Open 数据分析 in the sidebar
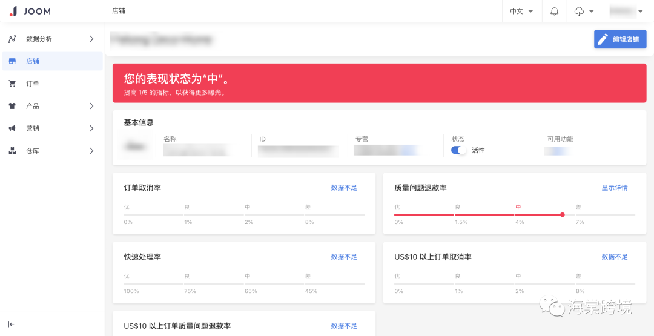The width and height of the screenshot is (654, 336). point(52,39)
